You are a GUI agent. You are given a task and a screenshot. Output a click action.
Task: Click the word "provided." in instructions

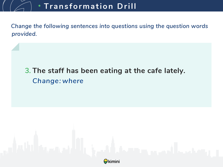[x=24, y=34]
